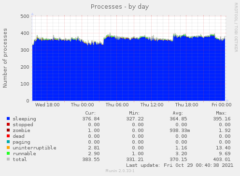Click the 100 y-axis tick label
The image size is (240, 176).
pos(25,84)
